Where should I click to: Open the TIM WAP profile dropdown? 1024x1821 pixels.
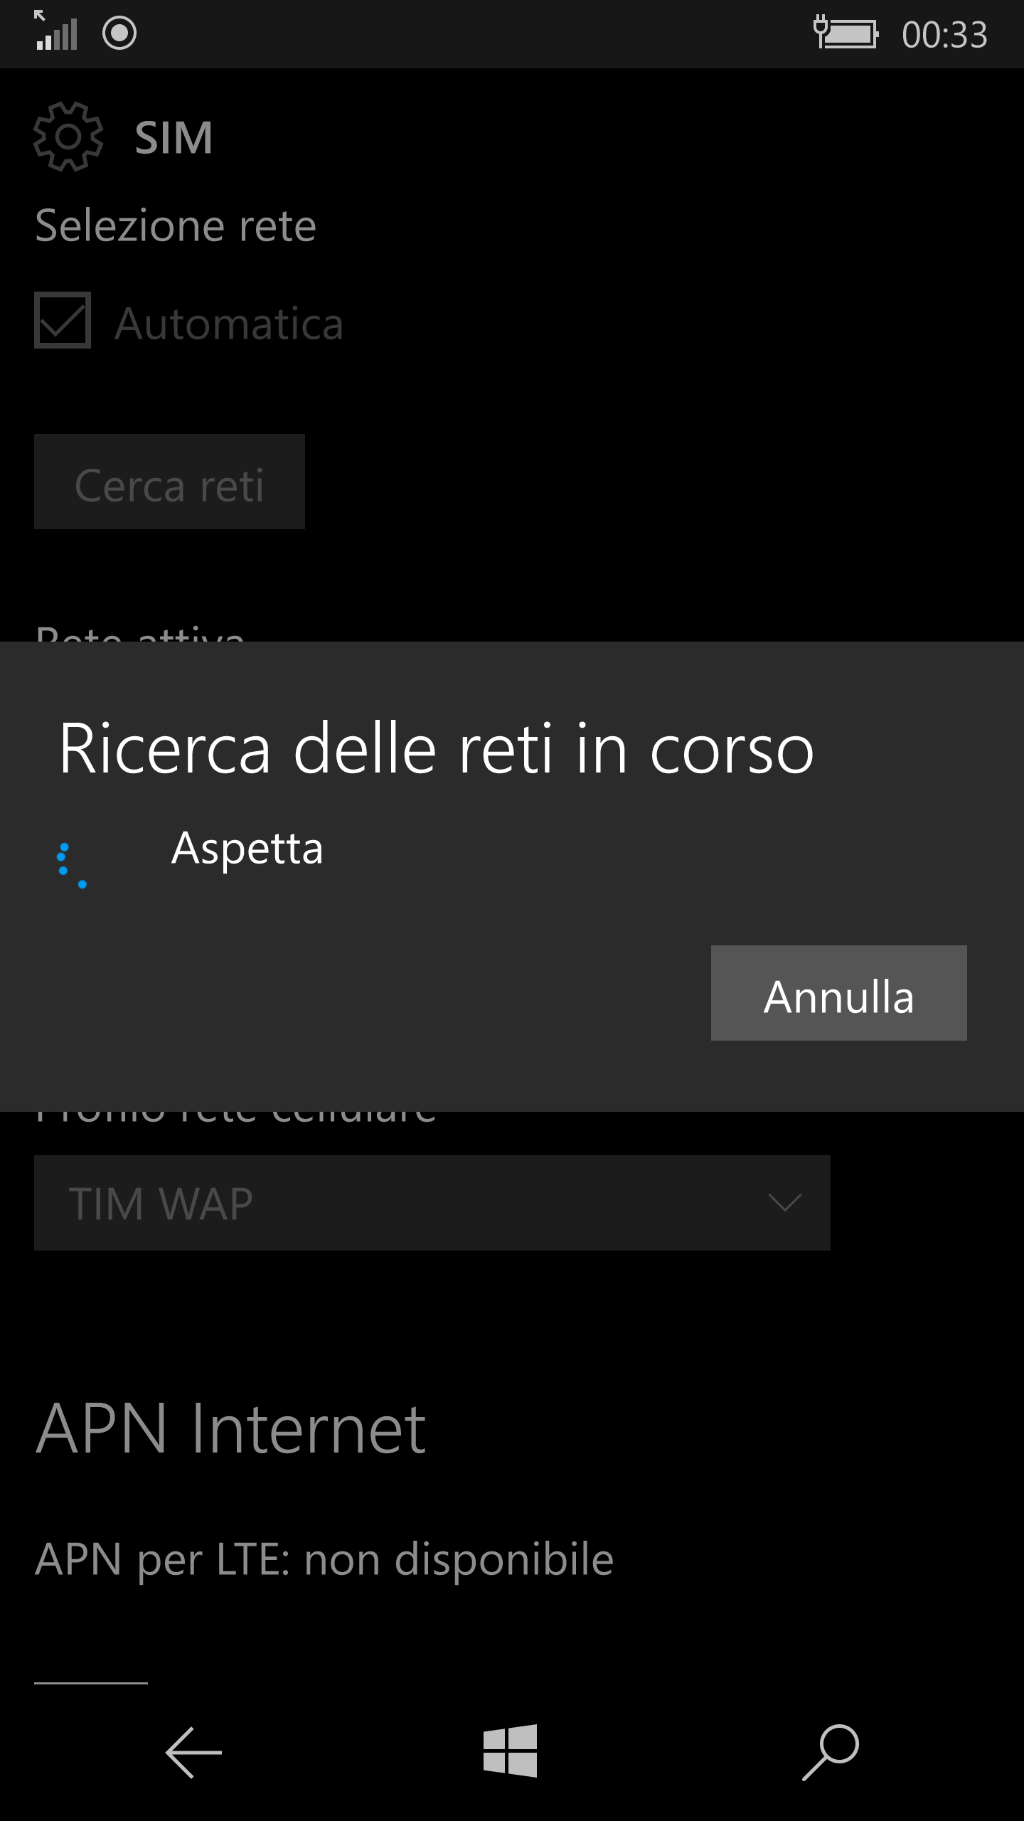tap(432, 1203)
